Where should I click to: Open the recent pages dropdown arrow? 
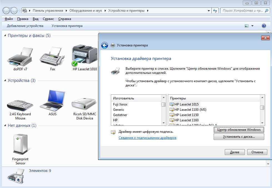[x=19, y=11]
